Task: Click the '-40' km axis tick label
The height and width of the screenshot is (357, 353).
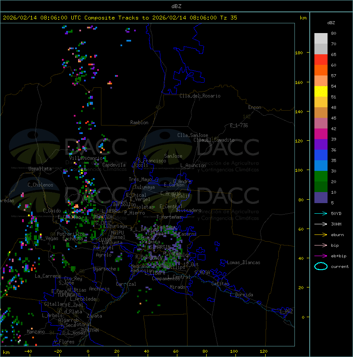Action: pos(28,351)
